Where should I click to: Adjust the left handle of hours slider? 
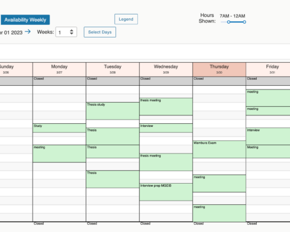tap(228, 22)
